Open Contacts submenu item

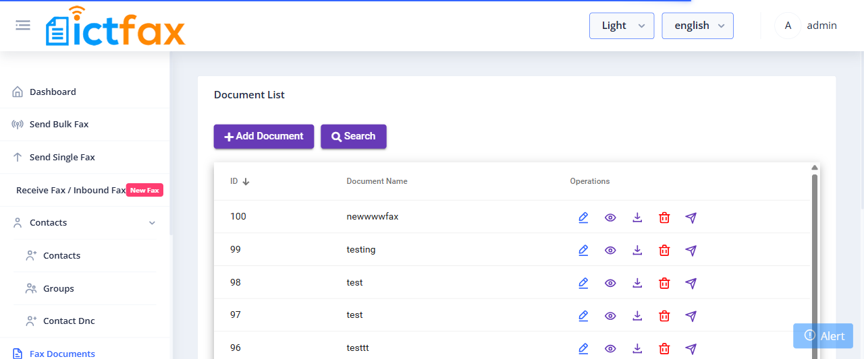coord(61,255)
